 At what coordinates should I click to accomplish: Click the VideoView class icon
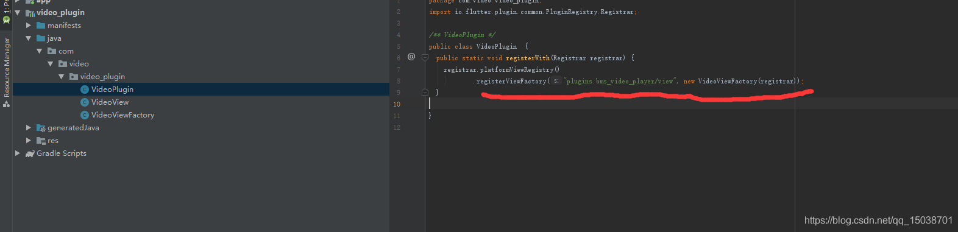[85, 102]
